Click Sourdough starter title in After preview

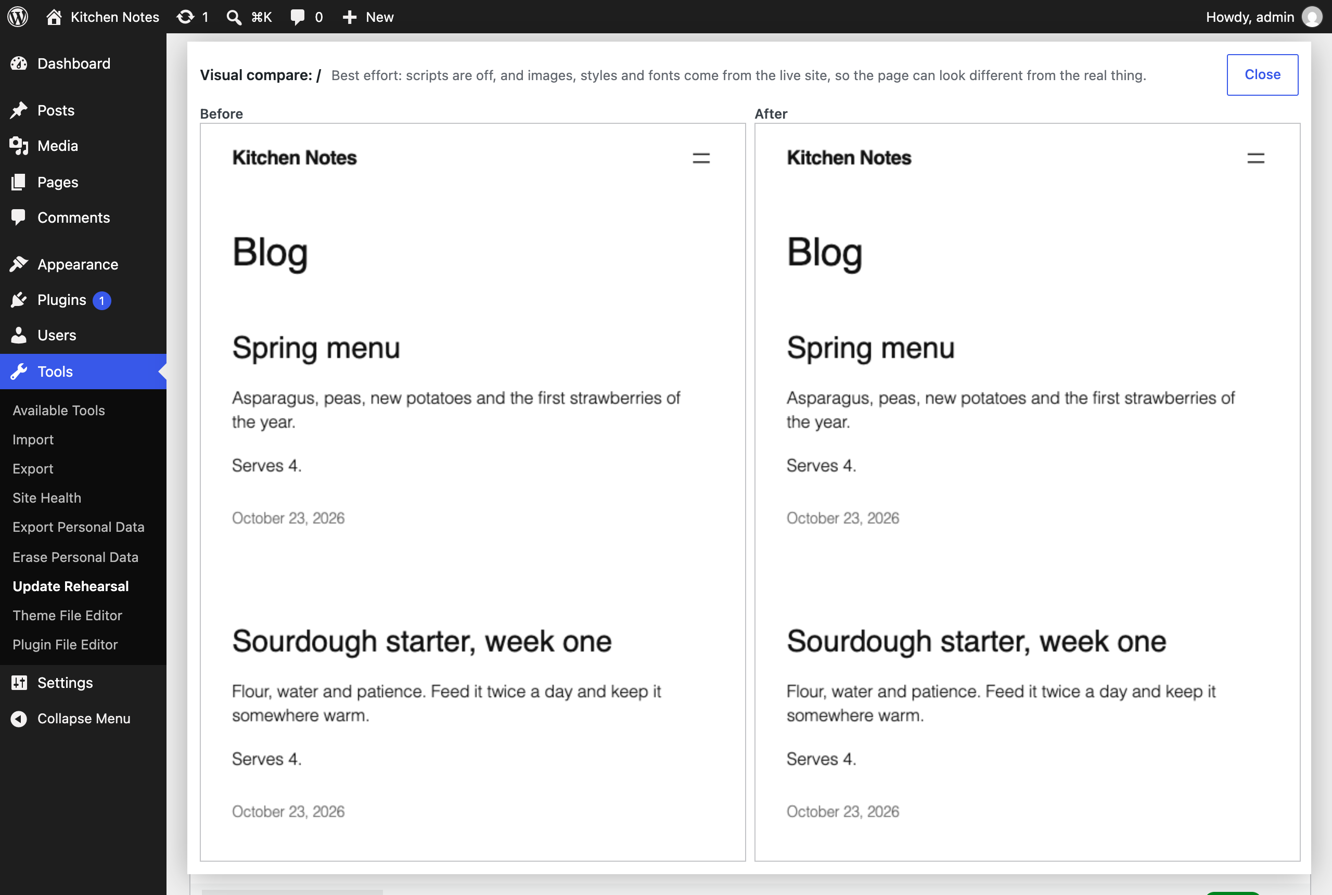tap(977, 641)
